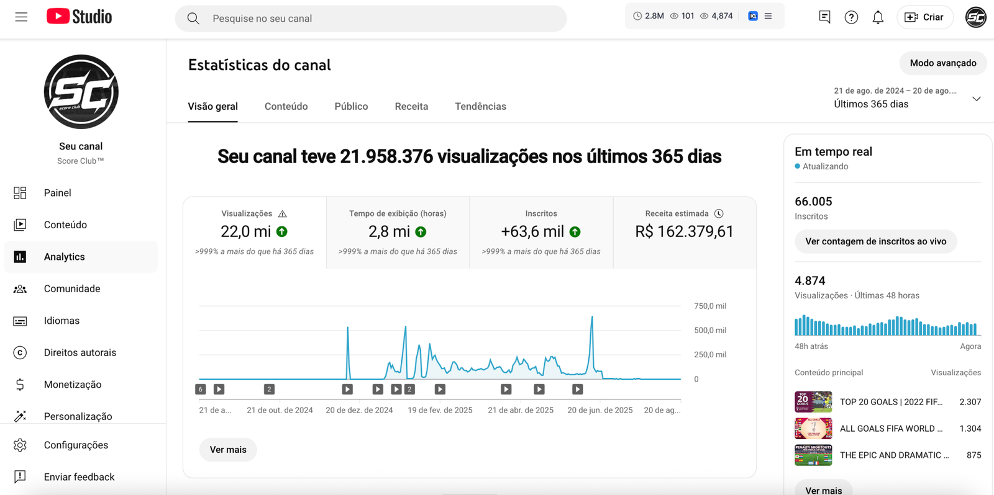Click the search magnifier icon
Image resolution: width=994 pixels, height=495 pixels.
(193, 19)
